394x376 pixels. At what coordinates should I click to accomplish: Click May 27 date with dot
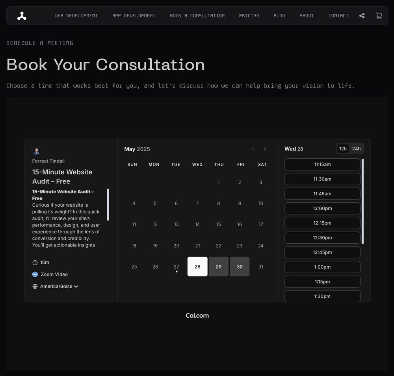tap(177, 267)
